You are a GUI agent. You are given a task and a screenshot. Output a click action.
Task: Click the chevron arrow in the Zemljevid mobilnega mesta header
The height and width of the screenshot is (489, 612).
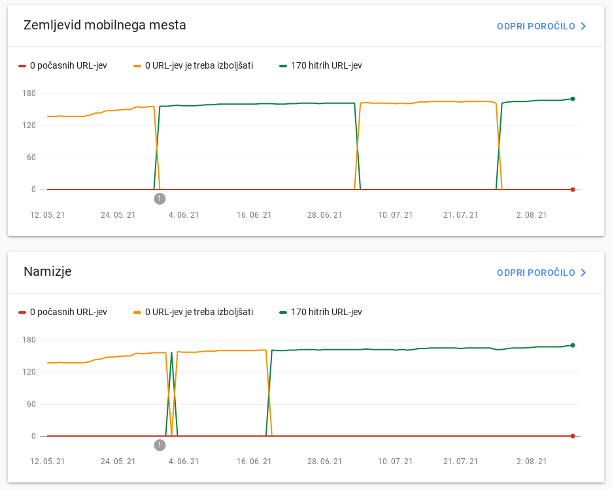584,26
